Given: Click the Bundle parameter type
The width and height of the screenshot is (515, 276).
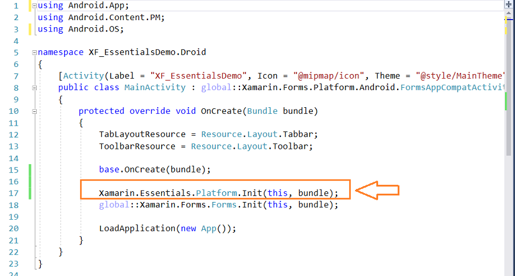Looking at the screenshot, I should click(x=262, y=111).
